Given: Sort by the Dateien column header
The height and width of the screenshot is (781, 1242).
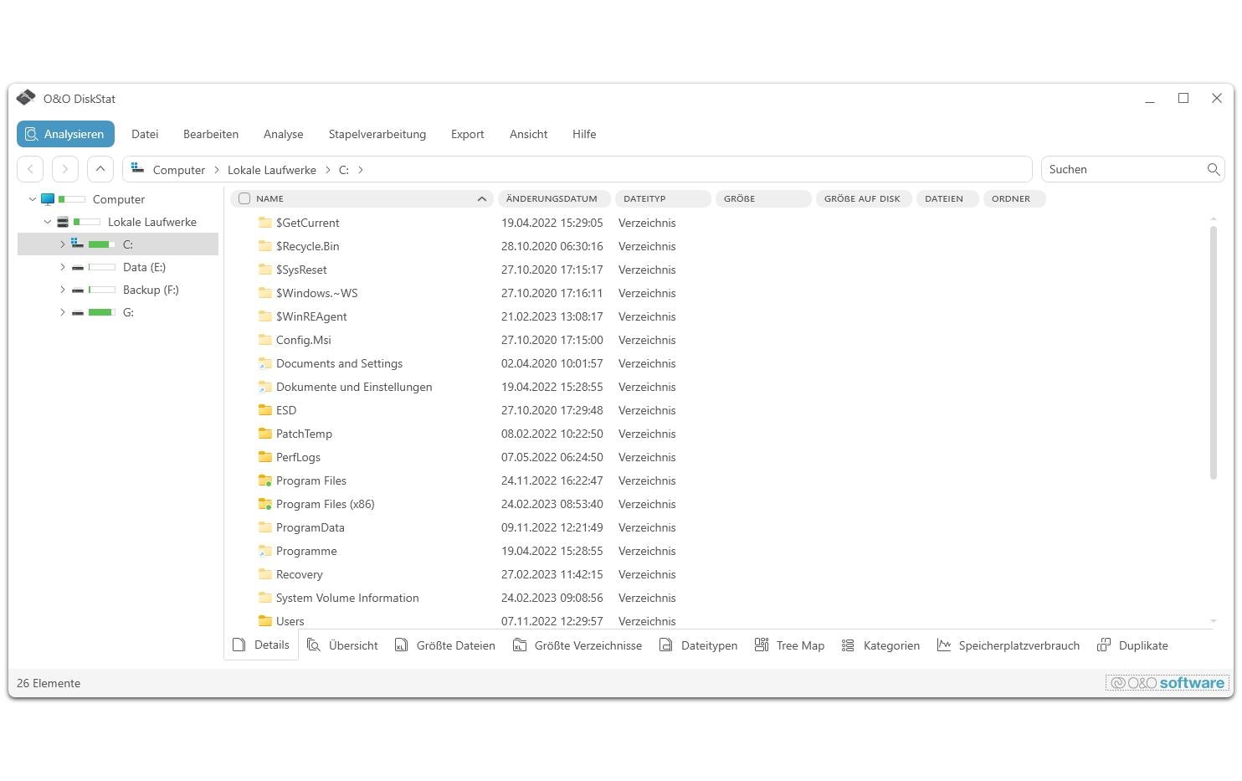Looking at the screenshot, I should click(x=947, y=198).
